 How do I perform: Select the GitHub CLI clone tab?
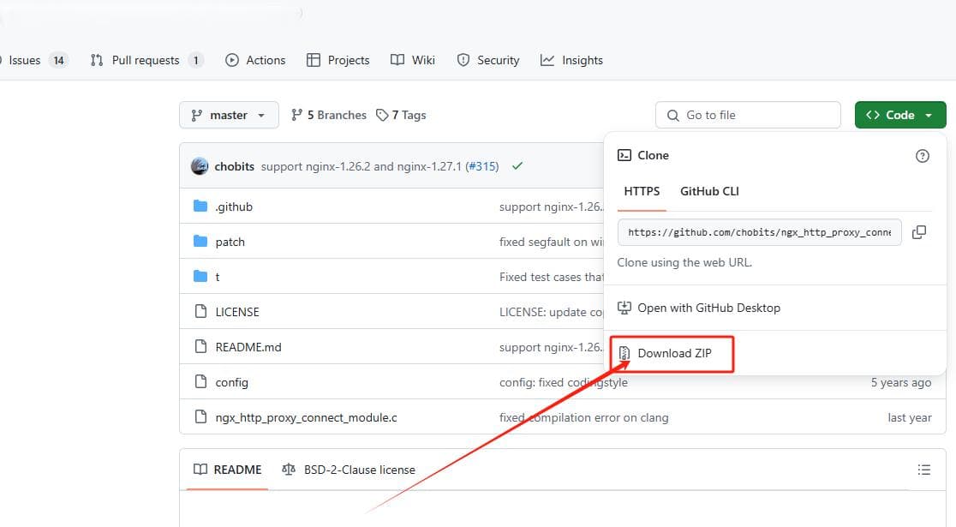(709, 192)
